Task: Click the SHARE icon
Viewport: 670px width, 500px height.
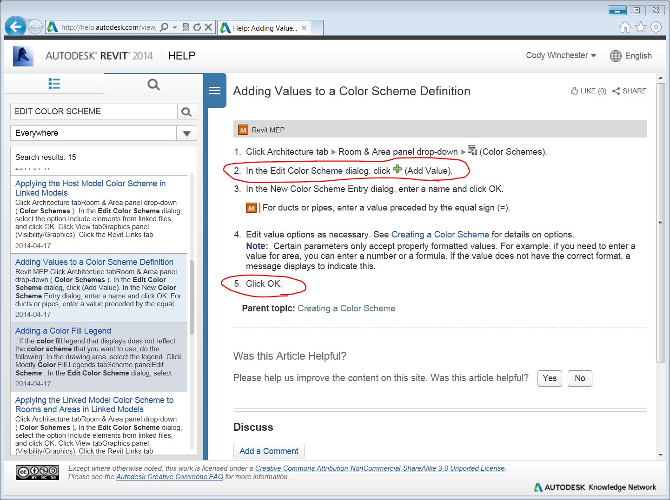Action: (616, 91)
